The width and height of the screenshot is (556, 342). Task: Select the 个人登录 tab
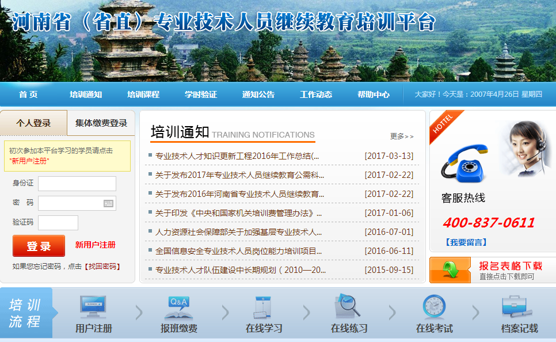[x=33, y=123]
